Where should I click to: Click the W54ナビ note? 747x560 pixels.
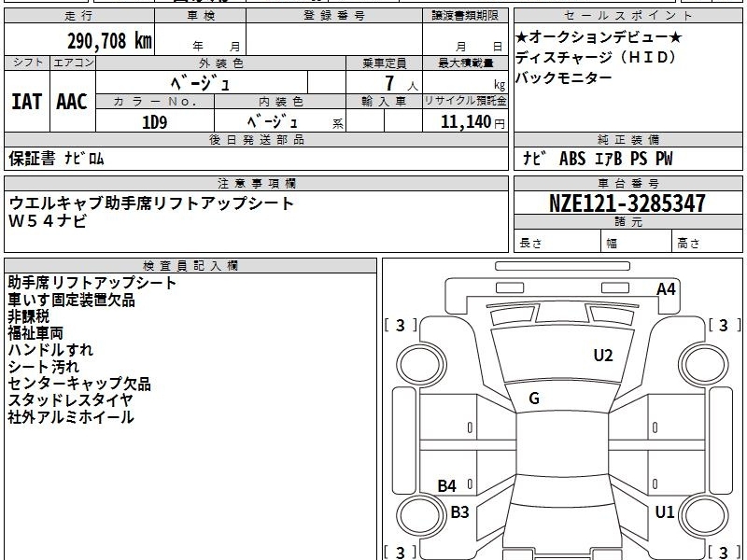click(48, 221)
